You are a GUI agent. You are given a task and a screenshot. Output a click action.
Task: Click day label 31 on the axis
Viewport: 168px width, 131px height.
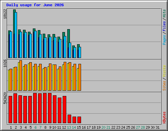click(157, 127)
